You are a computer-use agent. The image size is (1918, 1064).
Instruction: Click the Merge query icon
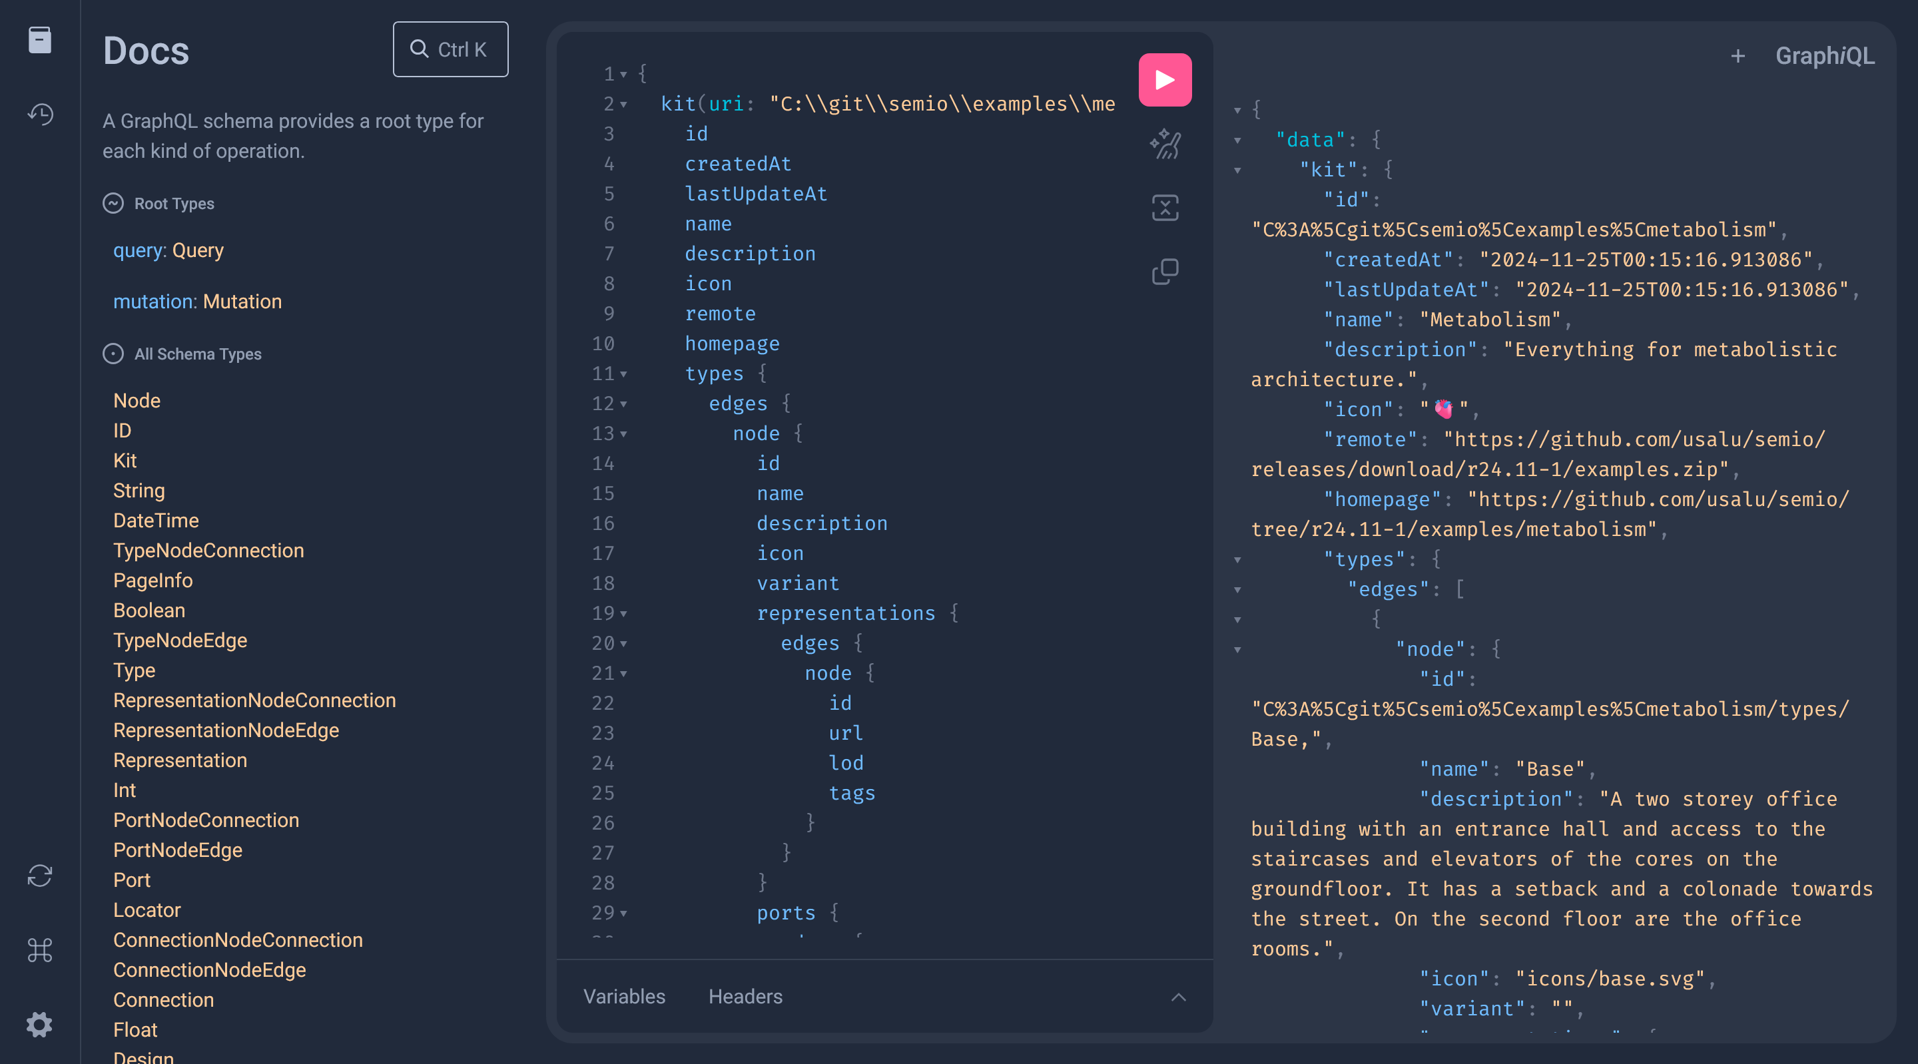coord(1163,208)
